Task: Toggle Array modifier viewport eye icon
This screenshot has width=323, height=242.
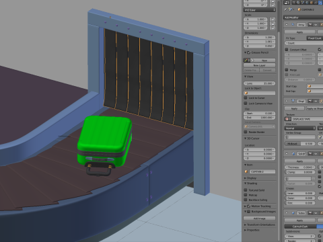Action: [316, 25]
